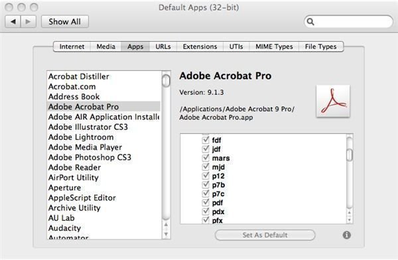Switch to the UTIs tab
The width and height of the screenshot is (398, 260).
coord(236,46)
